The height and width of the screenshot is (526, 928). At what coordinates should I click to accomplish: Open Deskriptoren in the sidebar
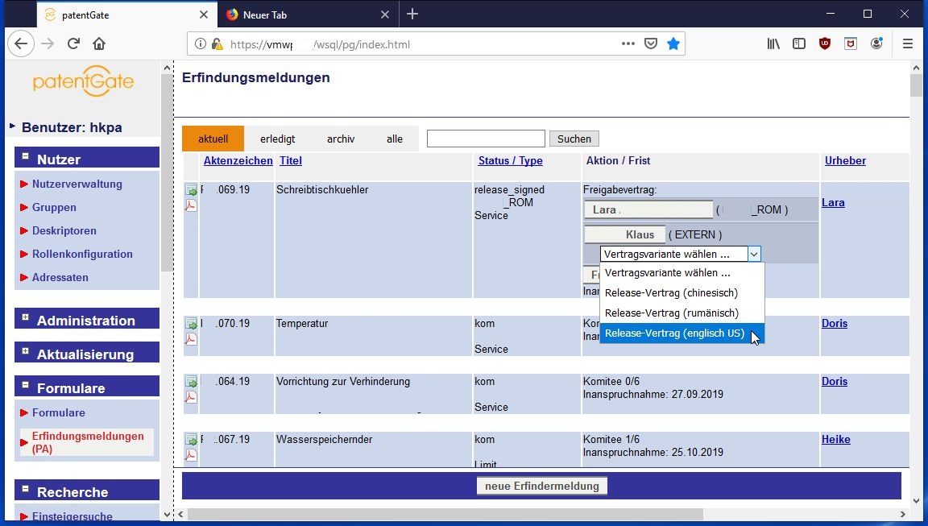point(64,230)
